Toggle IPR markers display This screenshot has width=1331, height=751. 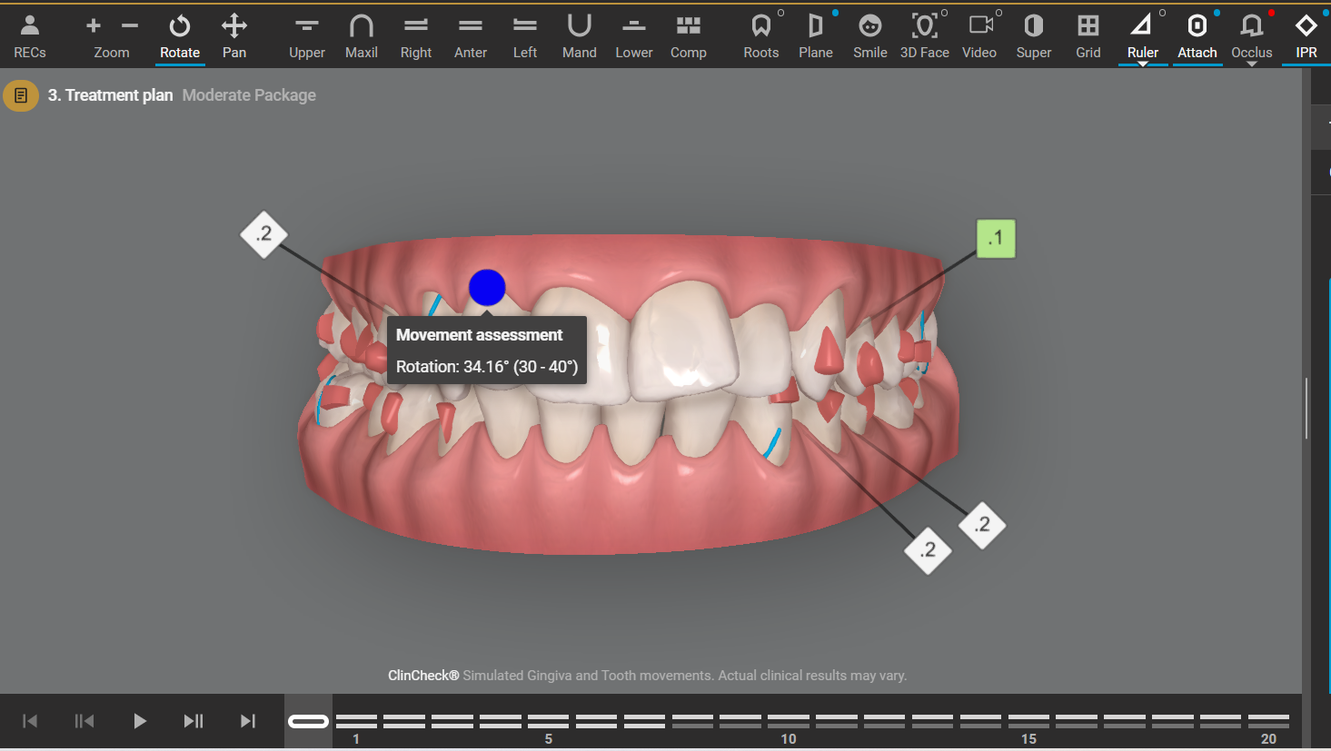1306,36
